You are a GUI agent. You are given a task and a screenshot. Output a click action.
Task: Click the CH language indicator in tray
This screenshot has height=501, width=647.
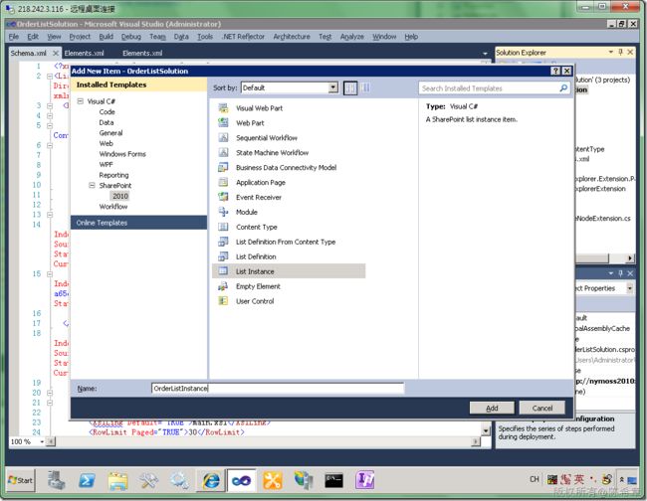point(535,479)
